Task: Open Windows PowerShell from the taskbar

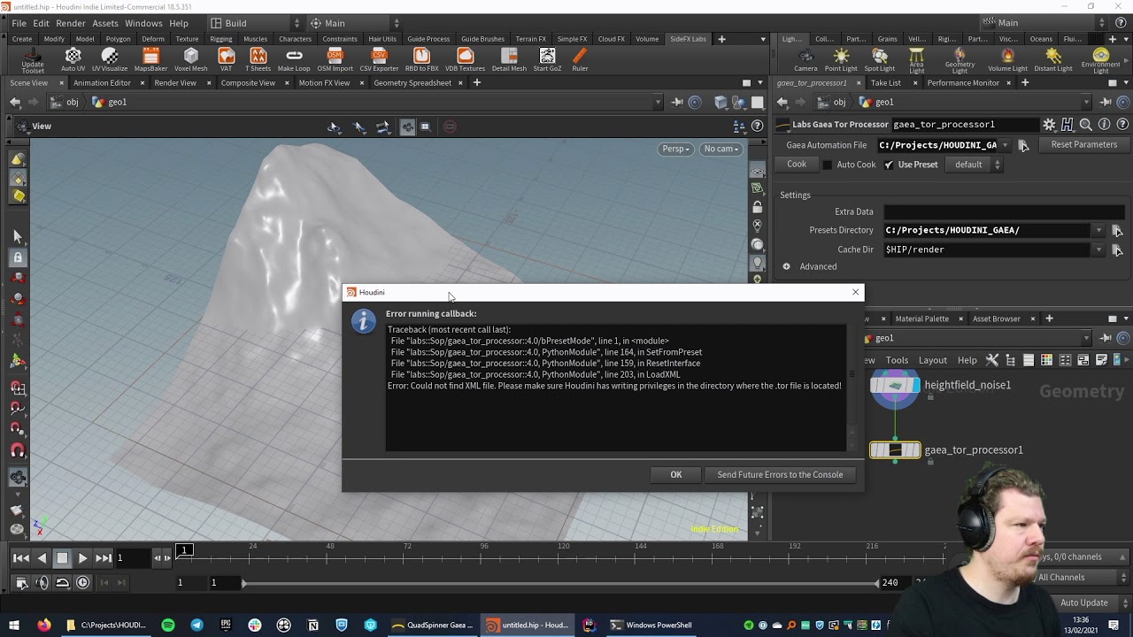Action: tap(651, 625)
